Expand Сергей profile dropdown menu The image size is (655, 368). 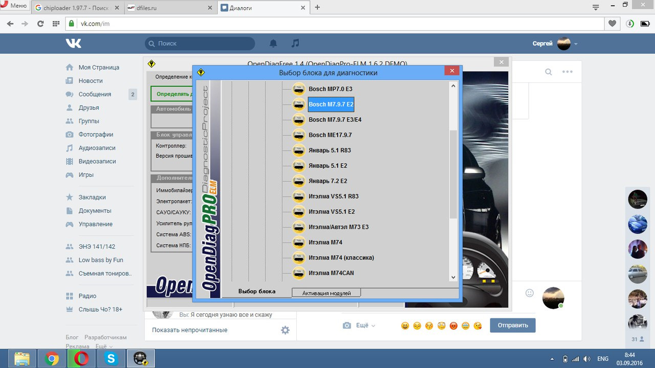click(x=555, y=43)
